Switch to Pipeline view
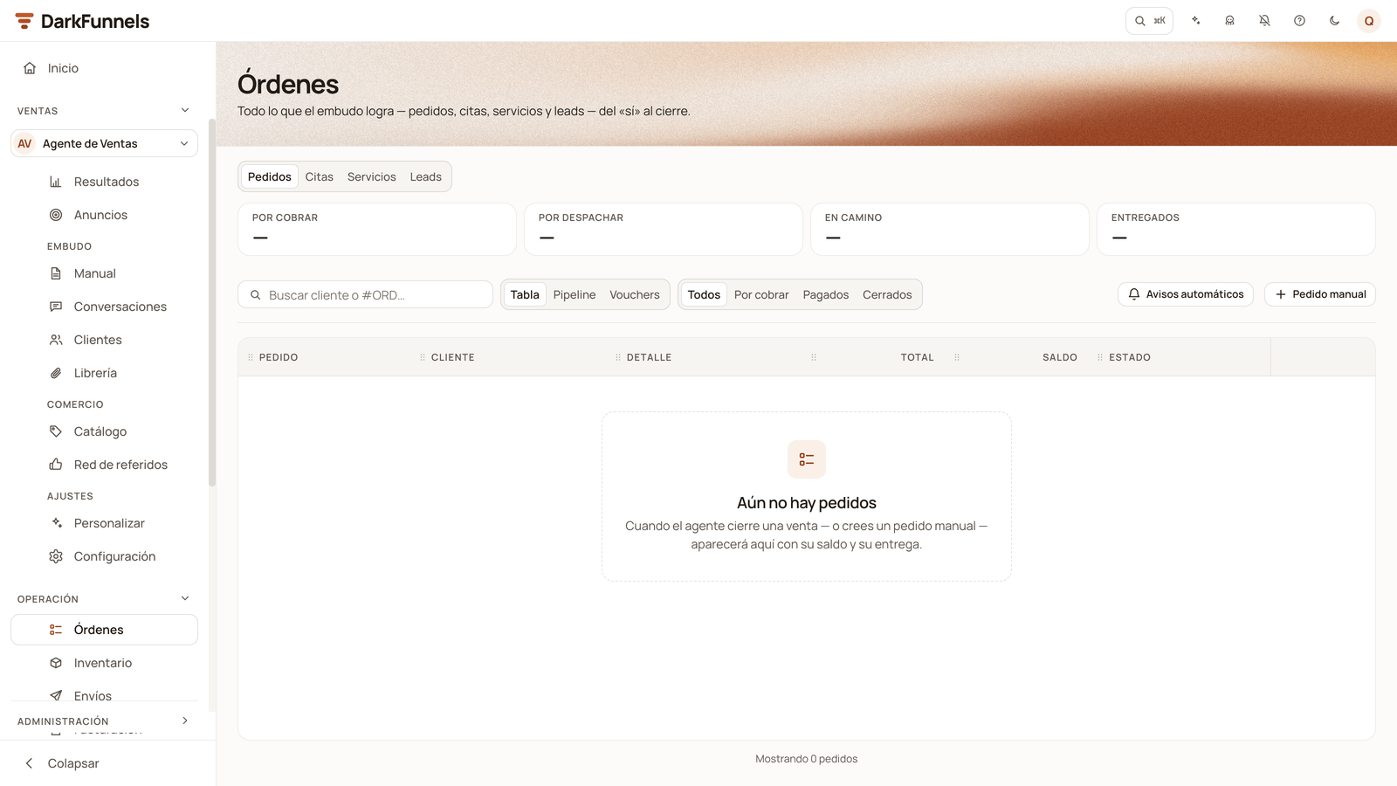 (x=575, y=294)
